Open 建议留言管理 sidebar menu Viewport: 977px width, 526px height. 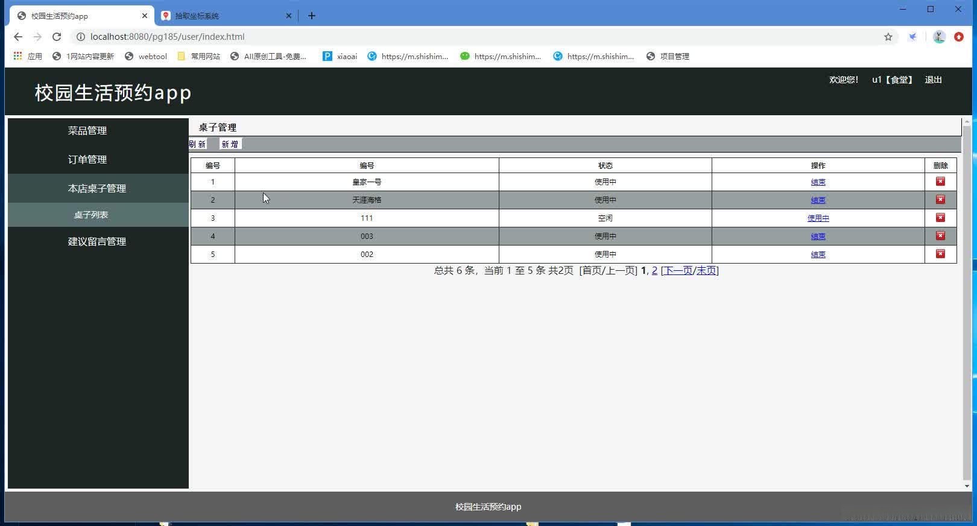[98, 241]
